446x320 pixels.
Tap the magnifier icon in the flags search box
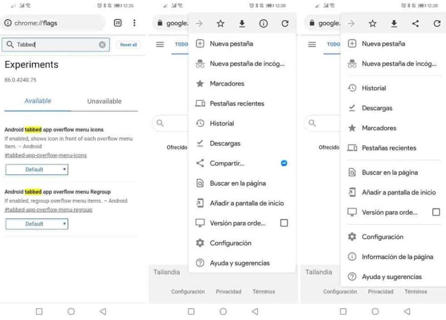pos(10,45)
